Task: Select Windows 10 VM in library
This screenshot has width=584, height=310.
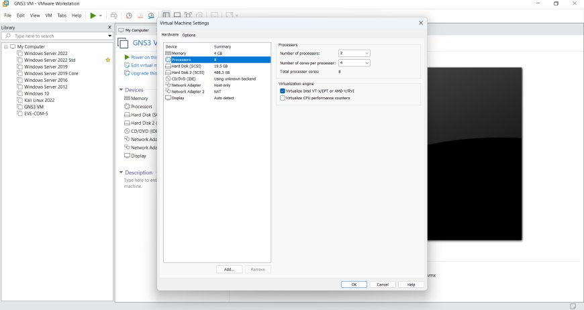Action: 36,93
